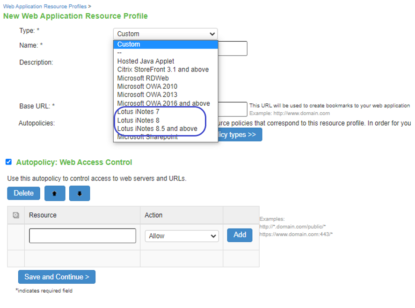Click the Description: label

coord(36,62)
